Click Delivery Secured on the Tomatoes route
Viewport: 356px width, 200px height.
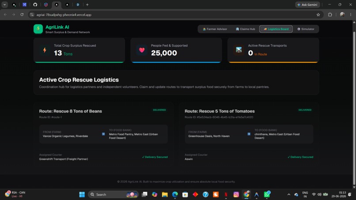tap(300, 157)
